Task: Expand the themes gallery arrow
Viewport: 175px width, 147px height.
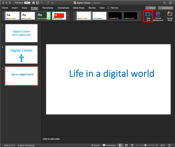Action: pos(68,16)
